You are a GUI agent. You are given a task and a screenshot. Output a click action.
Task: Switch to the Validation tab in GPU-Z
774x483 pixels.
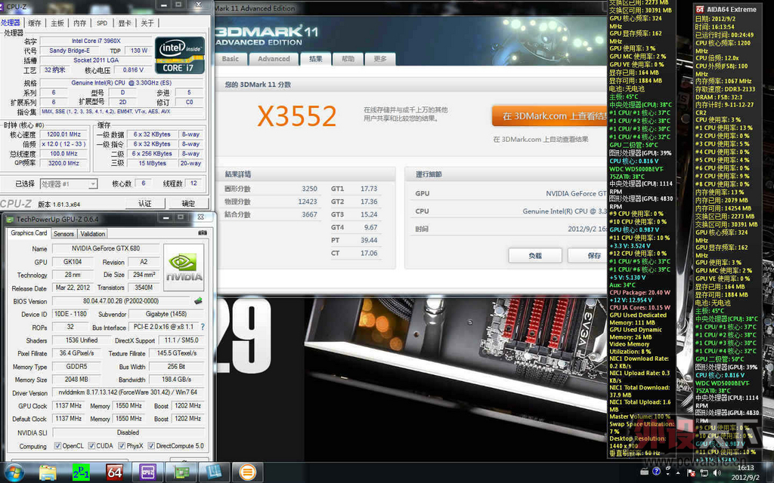click(93, 234)
